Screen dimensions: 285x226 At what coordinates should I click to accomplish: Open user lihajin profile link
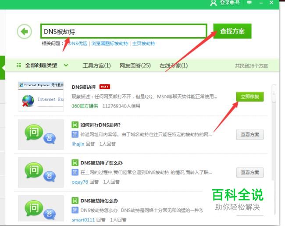(x=78, y=144)
